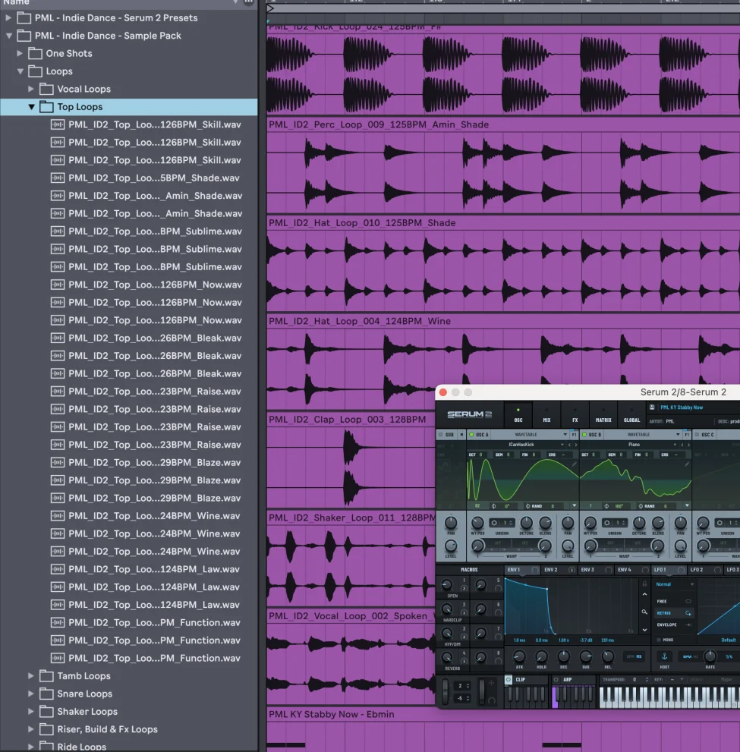The image size is (740, 752).
Task: Enable LFO MONO mode
Action: (659, 640)
